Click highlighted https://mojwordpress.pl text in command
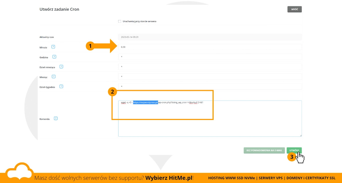The width and height of the screenshot is (342, 183). [x=146, y=102]
